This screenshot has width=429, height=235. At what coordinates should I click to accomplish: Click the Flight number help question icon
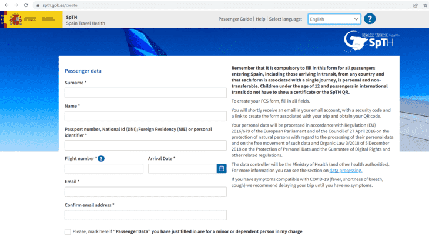[x=101, y=159]
